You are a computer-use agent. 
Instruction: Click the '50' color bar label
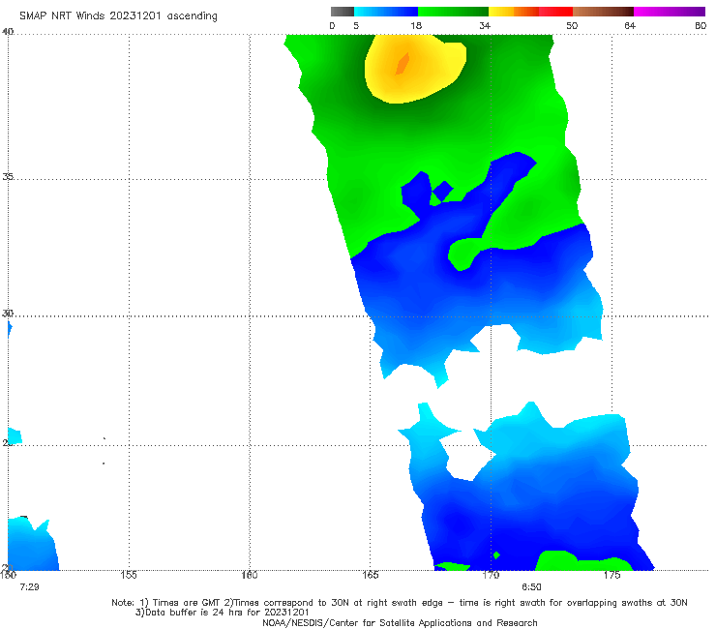pyautogui.click(x=572, y=25)
